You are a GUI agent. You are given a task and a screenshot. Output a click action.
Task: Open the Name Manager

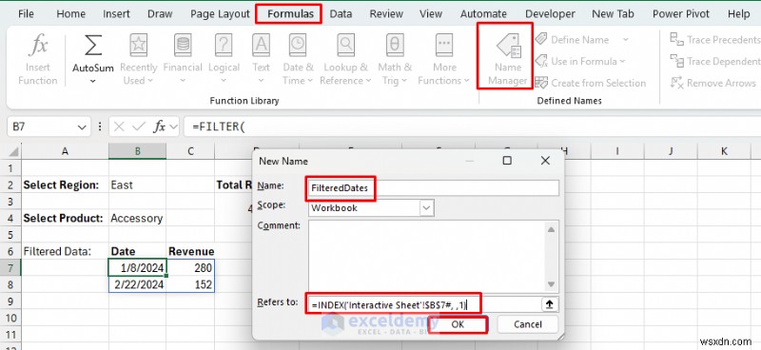click(508, 59)
